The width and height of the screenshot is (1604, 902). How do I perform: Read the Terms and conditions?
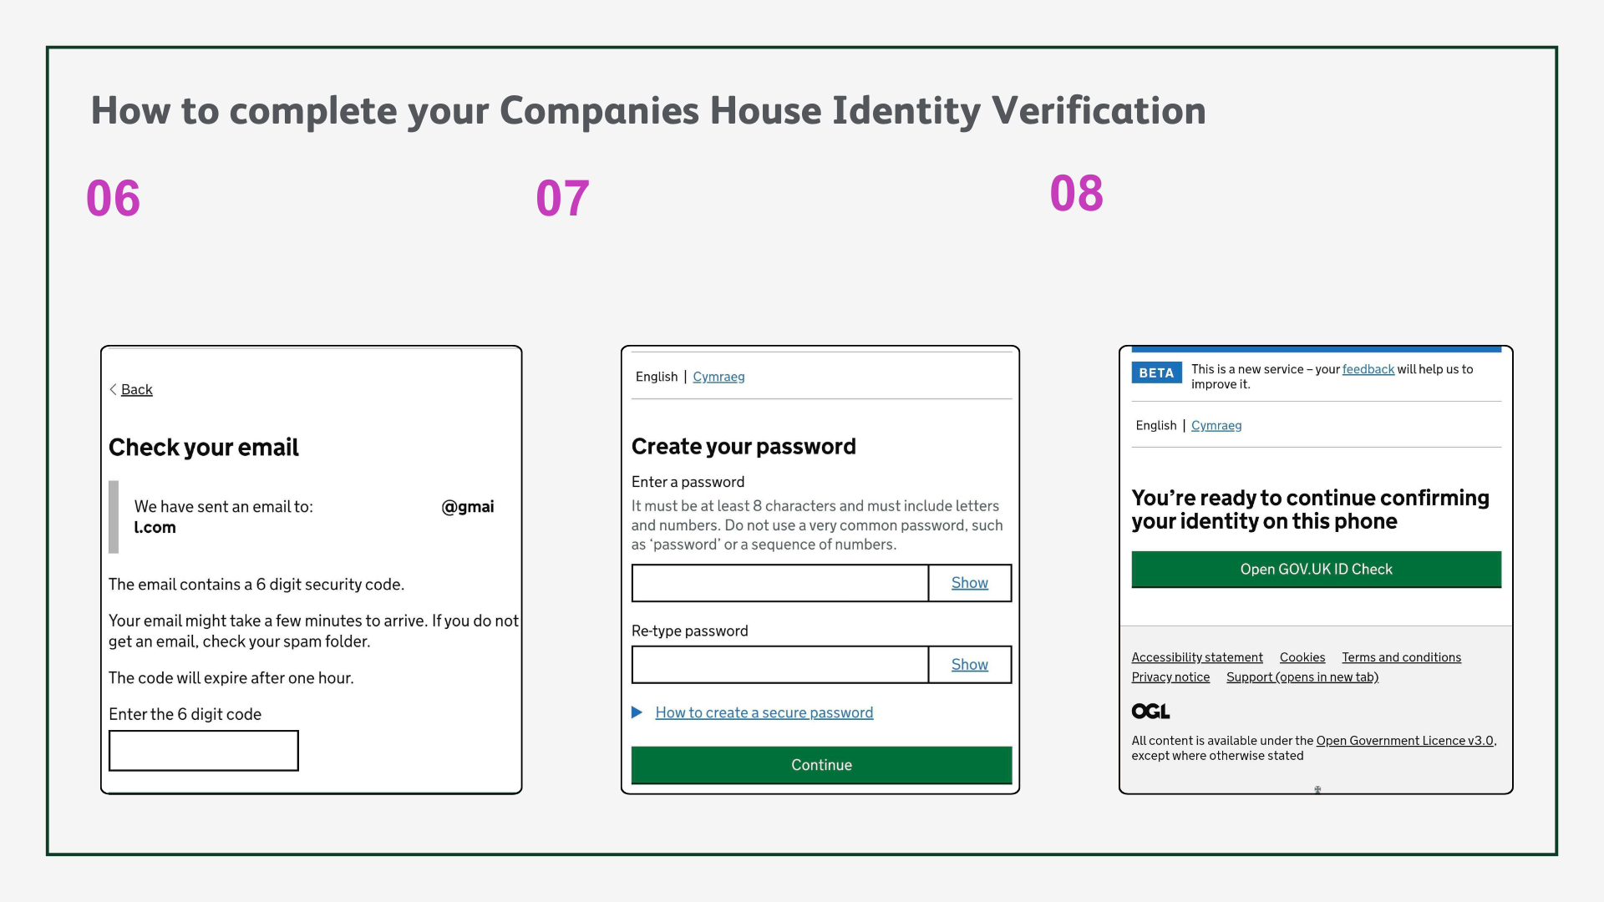pos(1401,657)
